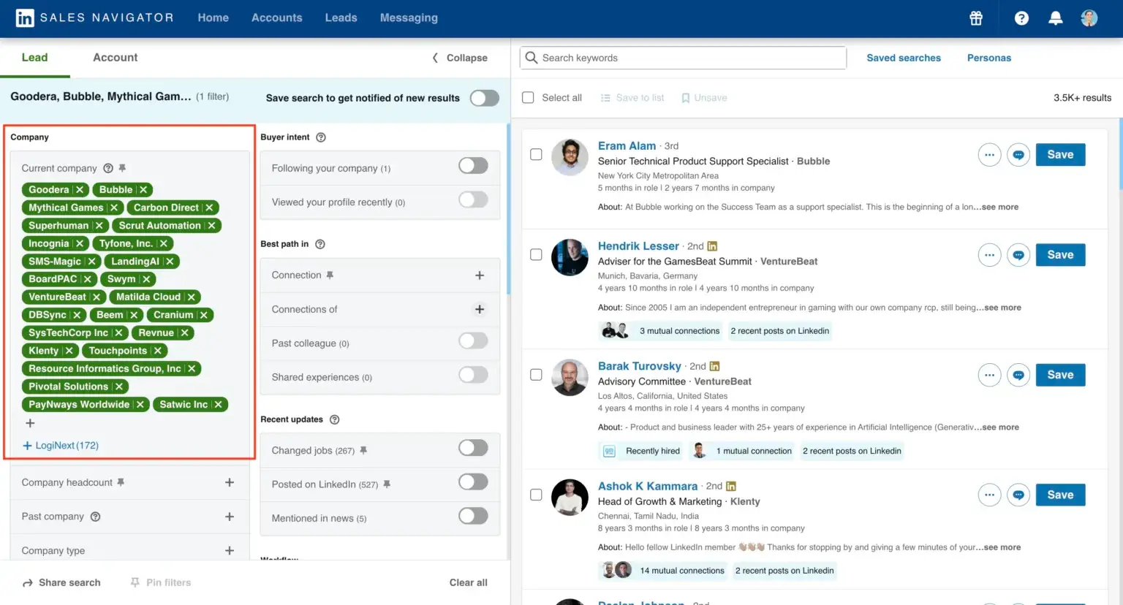Toggle the Shared experiences filter
This screenshot has height=605, width=1123.
(x=473, y=375)
